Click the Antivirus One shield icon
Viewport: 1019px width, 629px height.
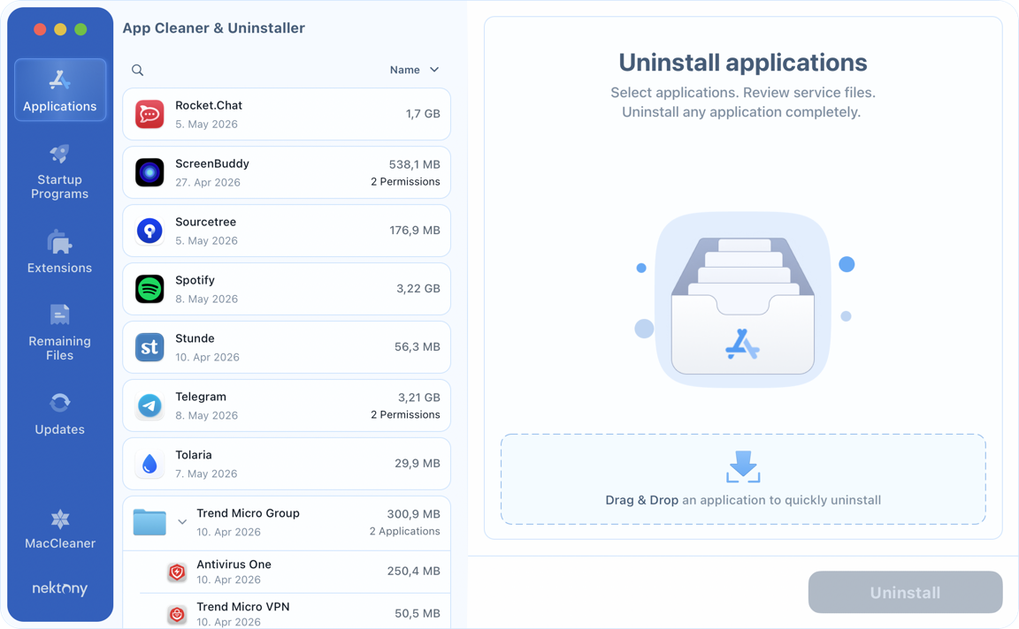click(x=177, y=572)
